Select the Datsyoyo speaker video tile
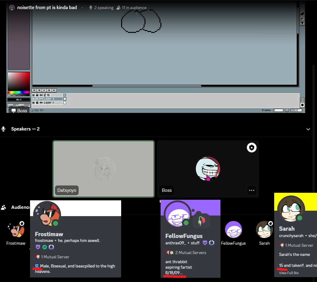The height and width of the screenshot is (282, 317). point(104,169)
